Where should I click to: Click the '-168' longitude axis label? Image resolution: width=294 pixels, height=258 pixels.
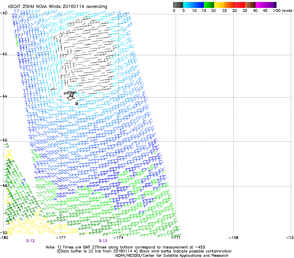234,238
